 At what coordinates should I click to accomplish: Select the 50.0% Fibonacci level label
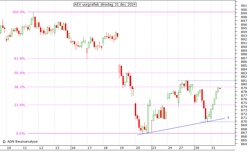[x=20, y=73]
